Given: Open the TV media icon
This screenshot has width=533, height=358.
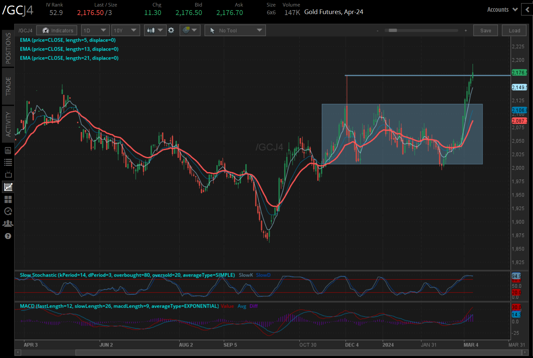Looking at the screenshot, I should (x=8, y=174).
